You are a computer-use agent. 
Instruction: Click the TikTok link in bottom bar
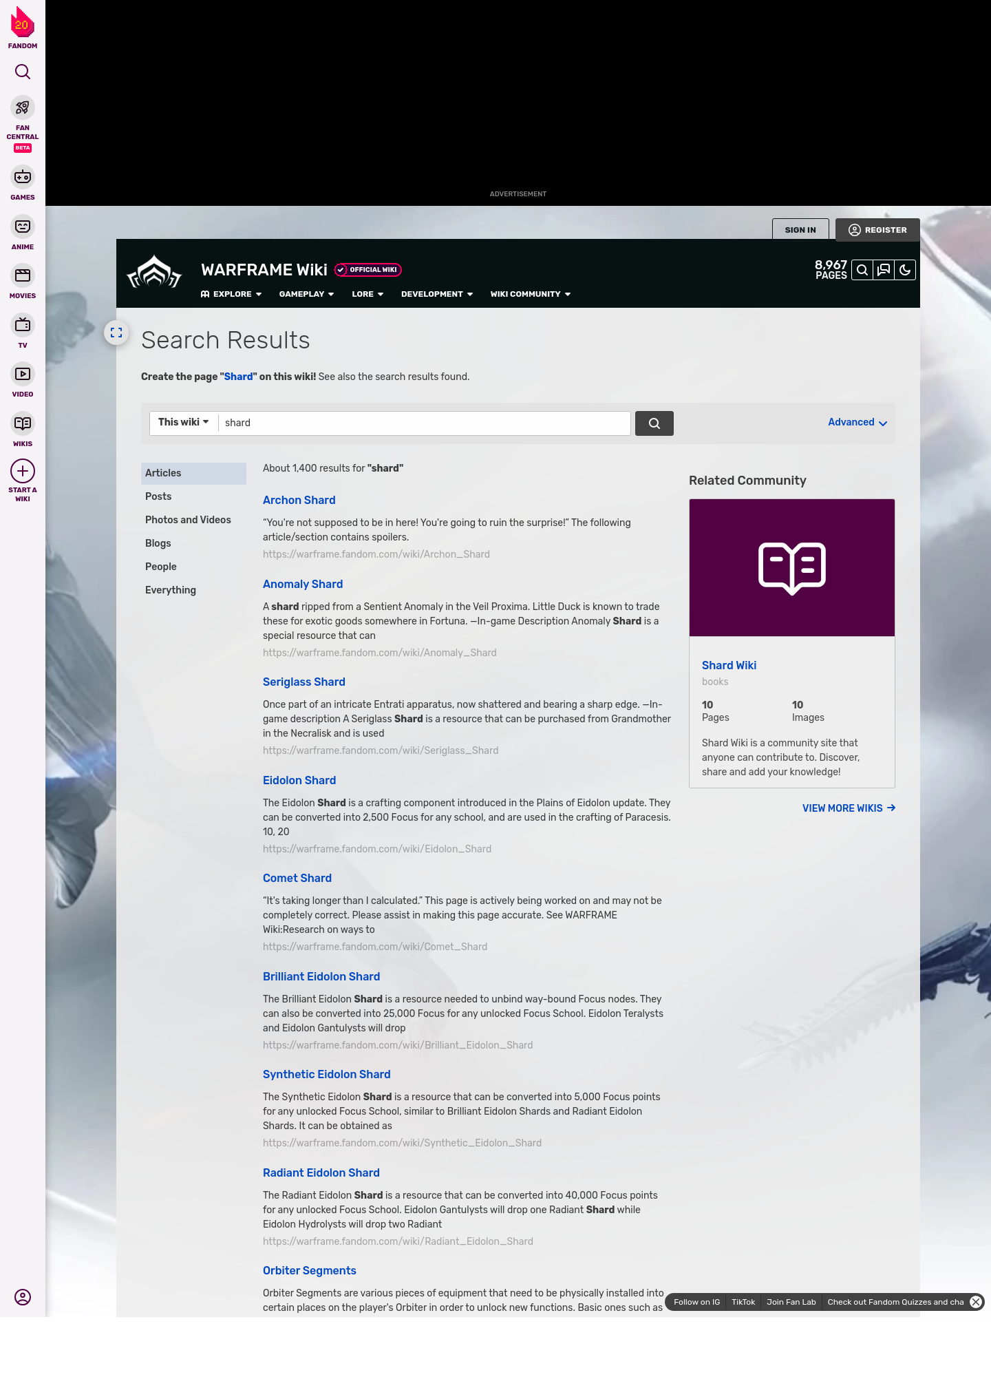(743, 1302)
